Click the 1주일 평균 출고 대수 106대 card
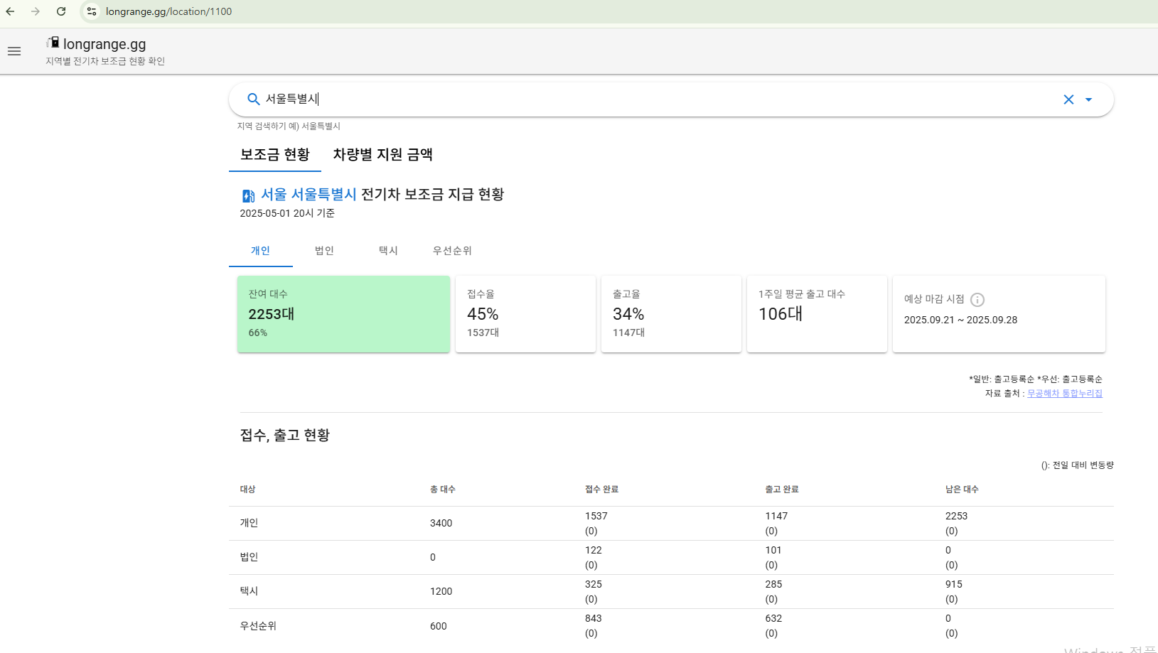This screenshot has height=653, width=1158. tap(817, 314)
